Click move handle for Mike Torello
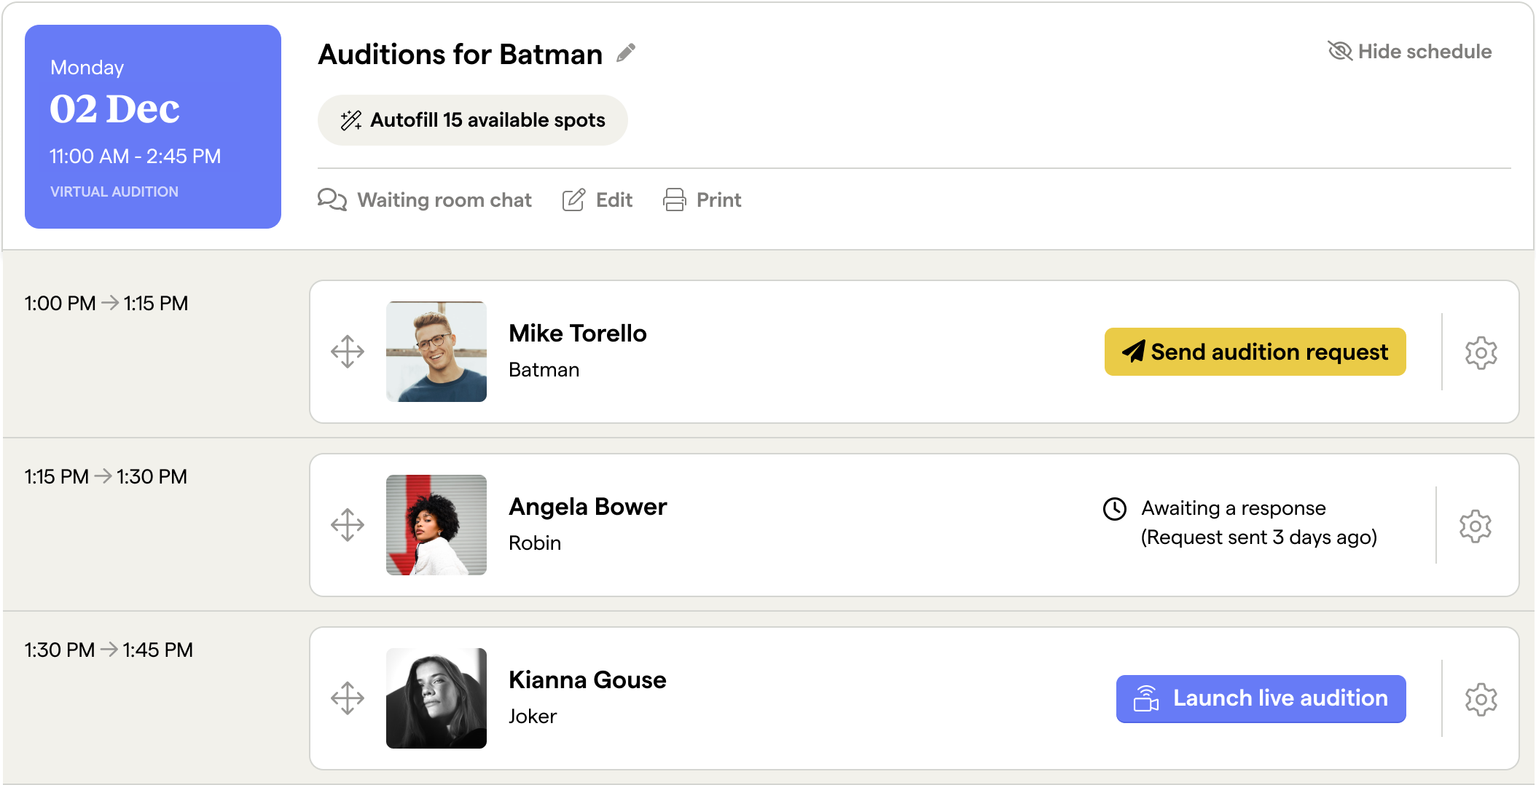Viewport: 1536px width, 785px height. pyautogui.click(x=348, y=352)
